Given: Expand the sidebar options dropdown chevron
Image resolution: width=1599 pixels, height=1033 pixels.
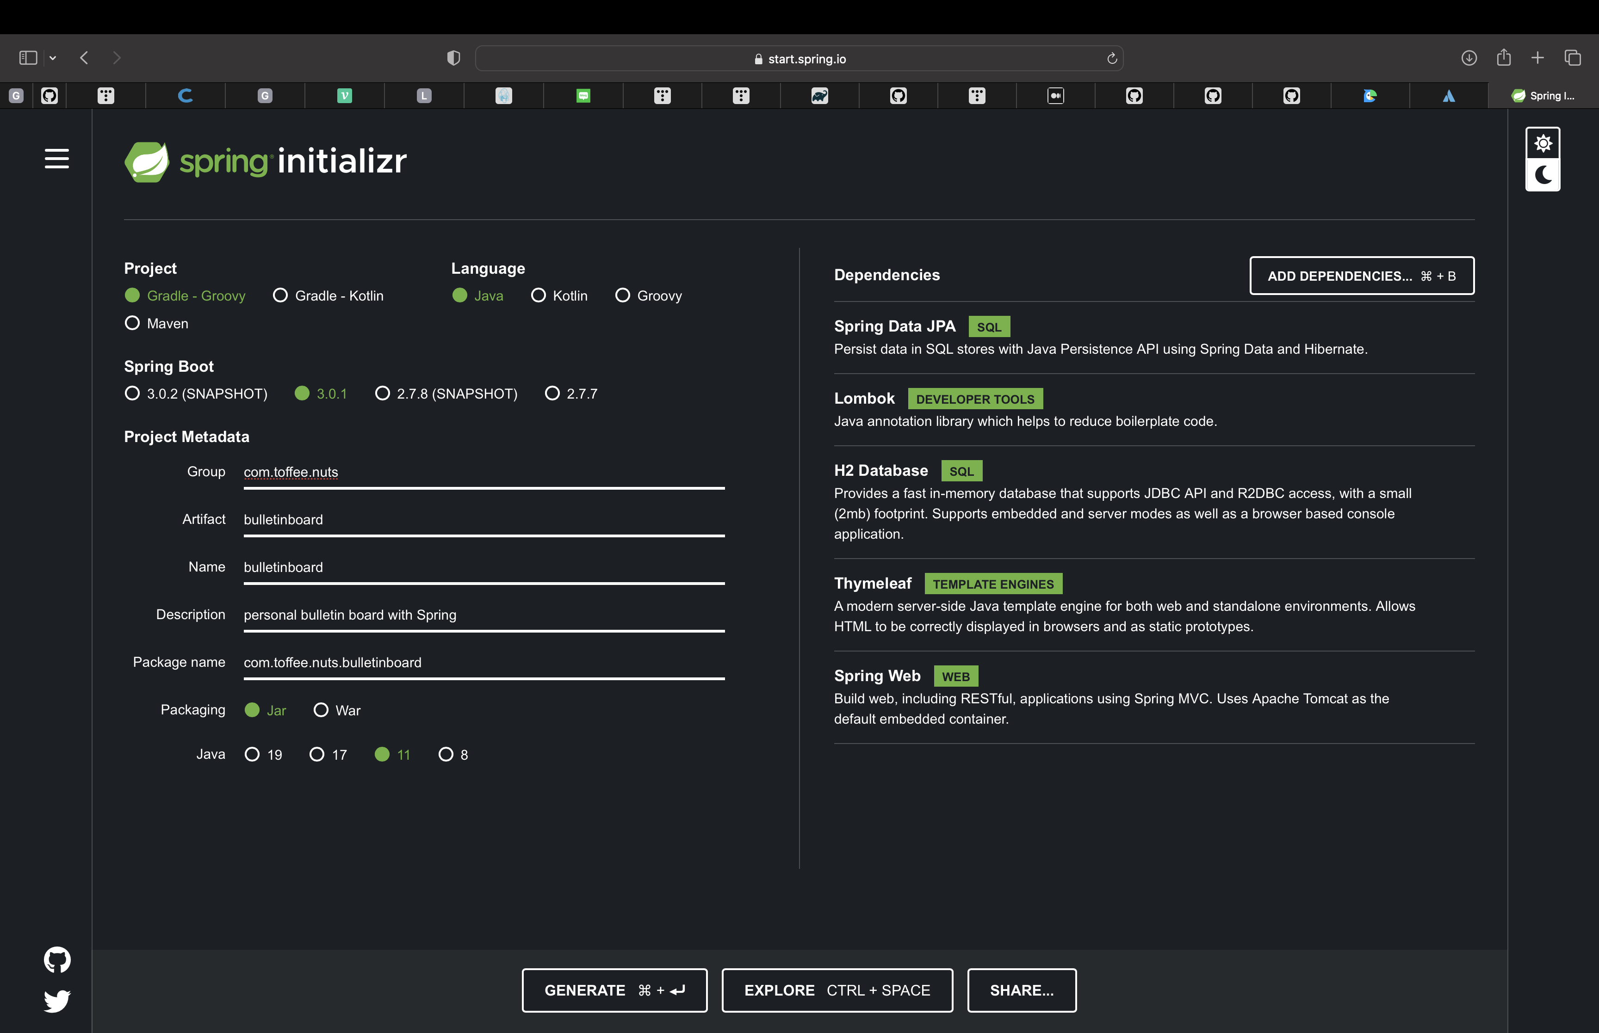Looking at the screenshot, I should pos(52,58).
